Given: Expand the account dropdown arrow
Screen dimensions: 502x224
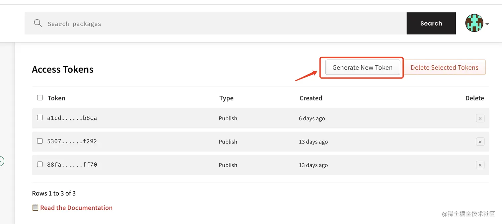Looking at the screenshot, I should (x=487, y=24).
